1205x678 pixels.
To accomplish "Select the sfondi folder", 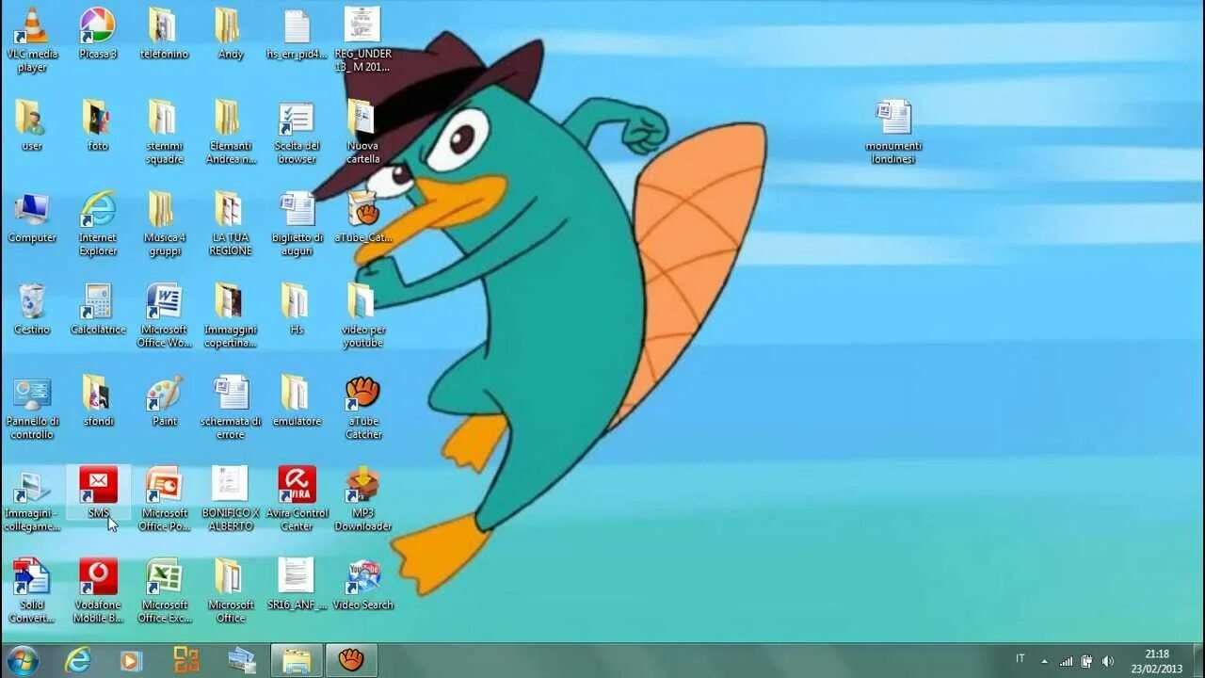I will (98, 400).
